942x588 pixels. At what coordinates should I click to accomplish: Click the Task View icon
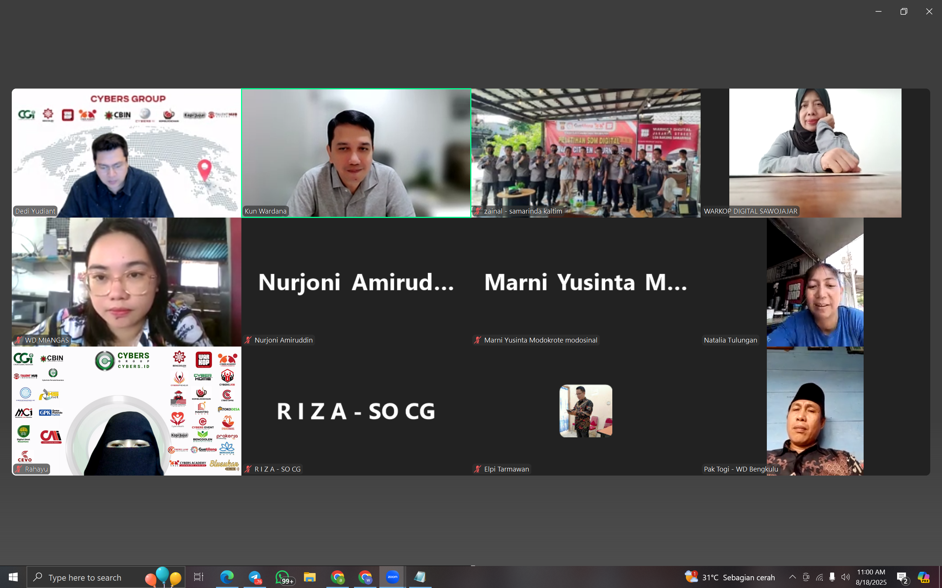[199, 577]
